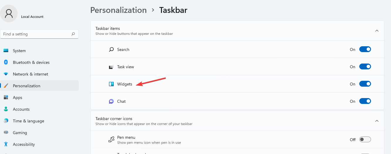This screenshot has height=154, width=391.
Task: Collapse the Taskbar items section
Action: point(377,31)
